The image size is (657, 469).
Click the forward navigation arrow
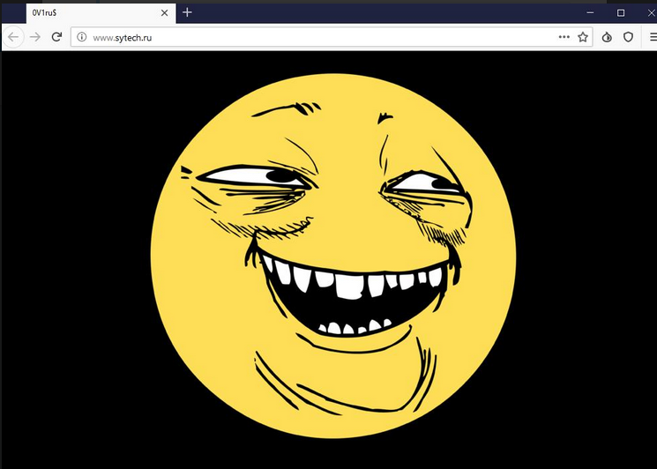(35, 37)
